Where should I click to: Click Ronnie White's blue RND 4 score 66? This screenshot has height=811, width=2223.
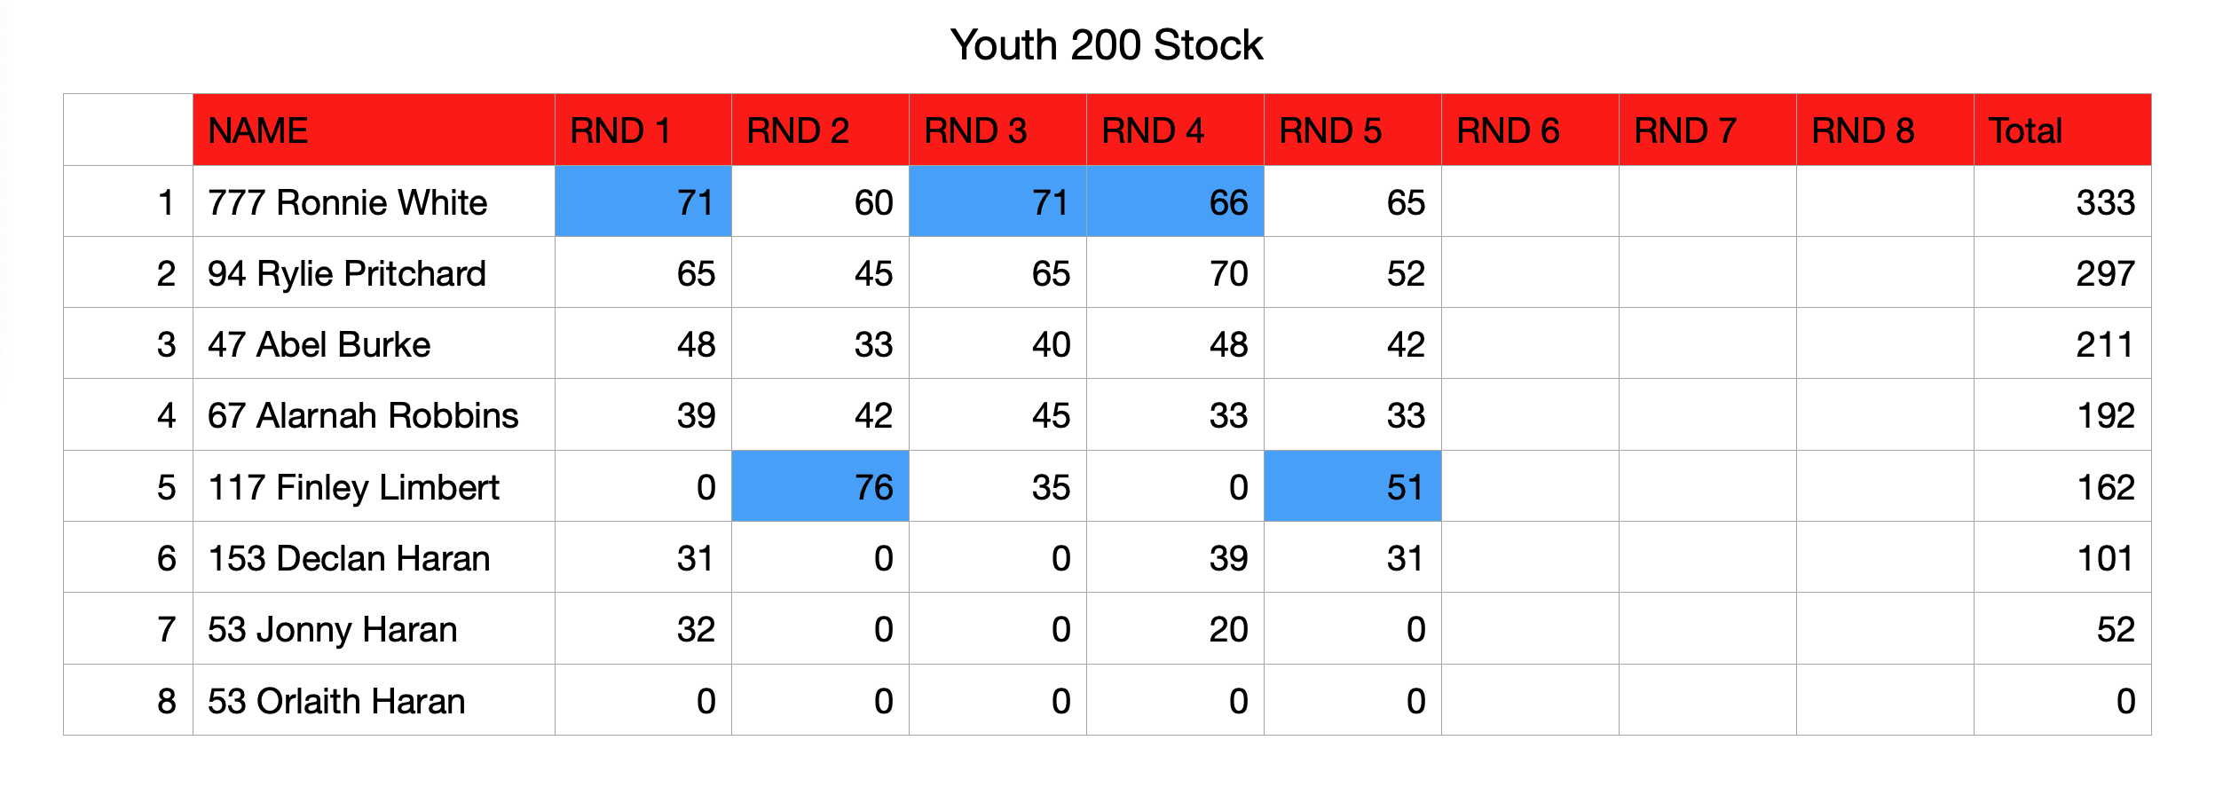pos(1175,201)
